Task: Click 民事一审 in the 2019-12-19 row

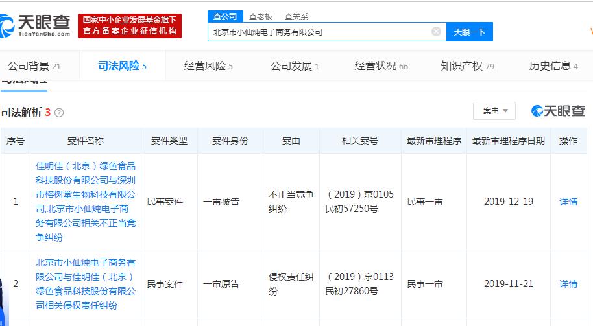Action: [425, 202]
